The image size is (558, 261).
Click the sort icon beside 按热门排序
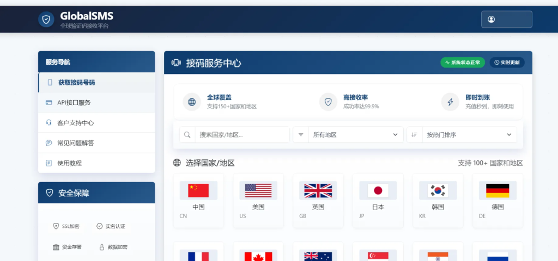coord(415,135)
